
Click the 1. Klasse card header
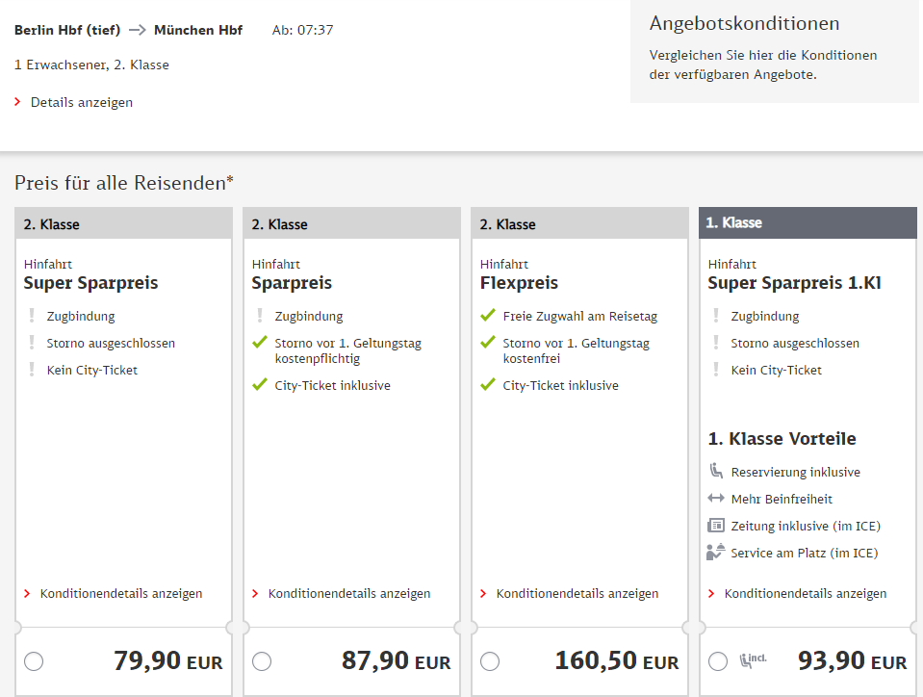(808, 222)
